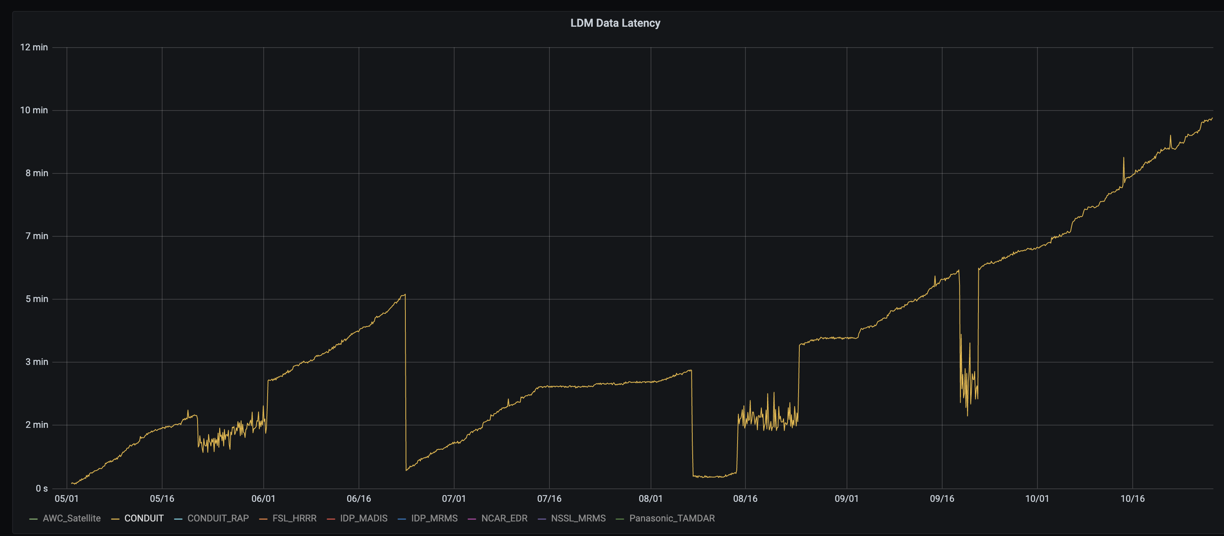1224x536 pixels.
Task: Click cyan CONDUIT_RAP color line icon
Action: pos(178,519)
